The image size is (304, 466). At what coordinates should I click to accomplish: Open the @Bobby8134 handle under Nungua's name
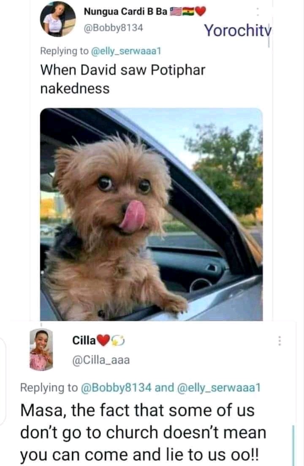click(x=113, y=28)
